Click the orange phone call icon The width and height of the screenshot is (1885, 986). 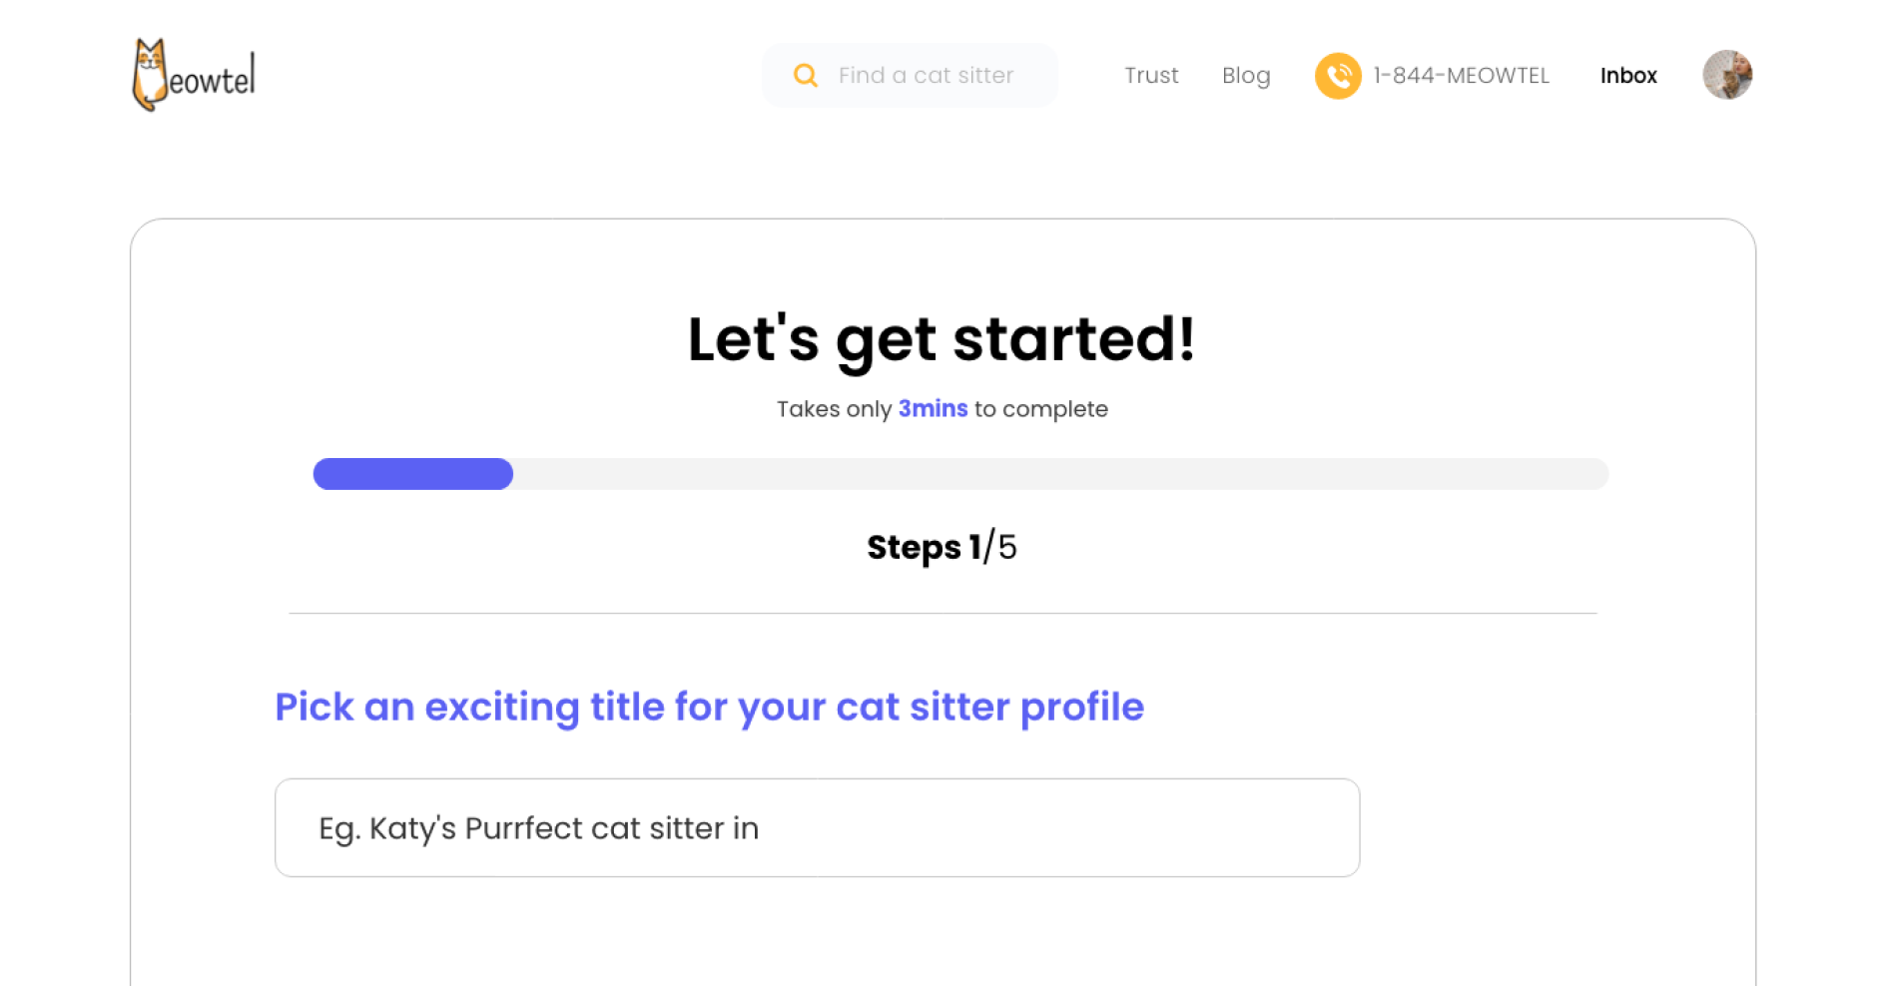[x=1338, y=76]
